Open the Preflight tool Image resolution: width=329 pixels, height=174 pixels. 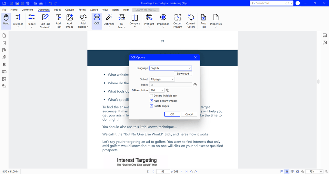click(149, 21)
